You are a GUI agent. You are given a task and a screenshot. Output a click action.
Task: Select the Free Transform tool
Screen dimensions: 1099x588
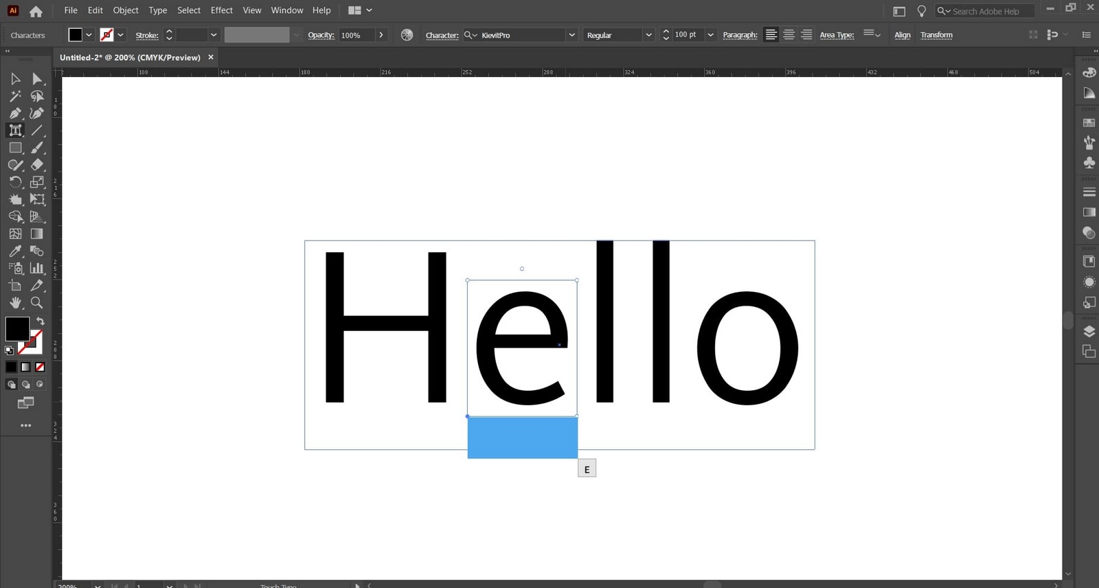pos(37,199)
